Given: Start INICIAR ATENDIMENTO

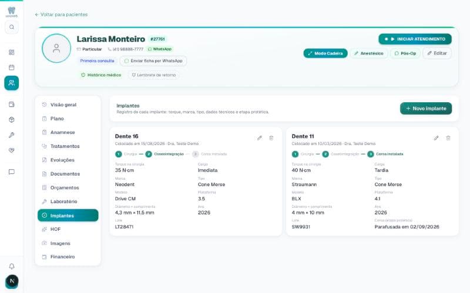Looking at the screenshot, I should click(x=415, y=39).
